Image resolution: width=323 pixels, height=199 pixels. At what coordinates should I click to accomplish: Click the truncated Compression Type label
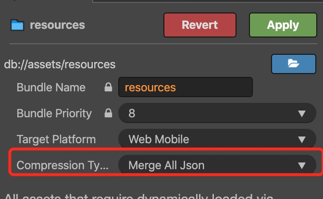[x=62, y=166]
